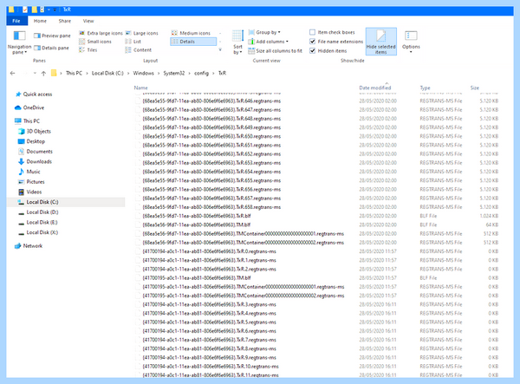Screen dimensions: 520x384
Task: Open the Sort by menu
Action: 237,42
